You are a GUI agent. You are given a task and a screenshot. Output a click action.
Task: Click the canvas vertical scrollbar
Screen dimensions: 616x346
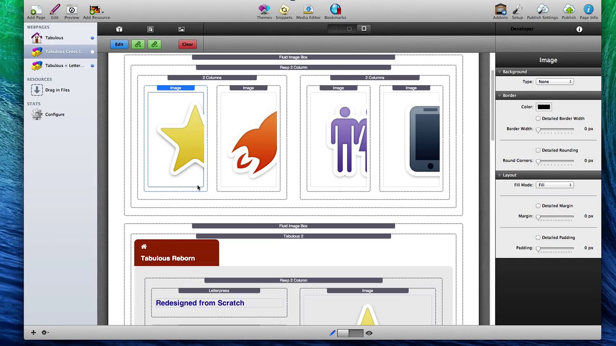point(492,106)
